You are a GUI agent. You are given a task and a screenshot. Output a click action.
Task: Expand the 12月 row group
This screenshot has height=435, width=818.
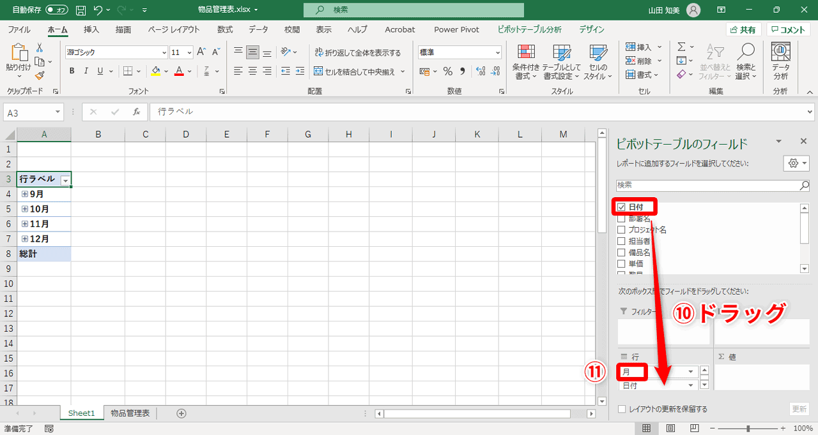(25, 239)
